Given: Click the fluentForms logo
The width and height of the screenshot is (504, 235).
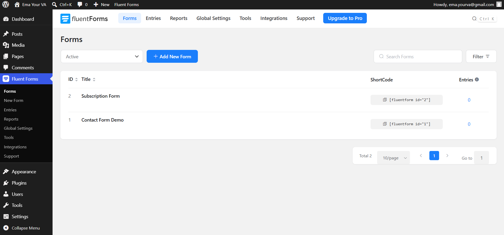Looking at the screenshot, I should (x=84, y=19).
